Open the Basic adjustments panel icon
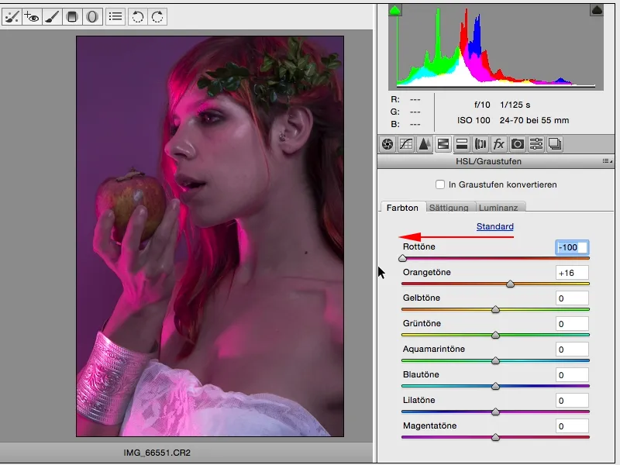The image size is (620, 465). [x=387, y=144]
